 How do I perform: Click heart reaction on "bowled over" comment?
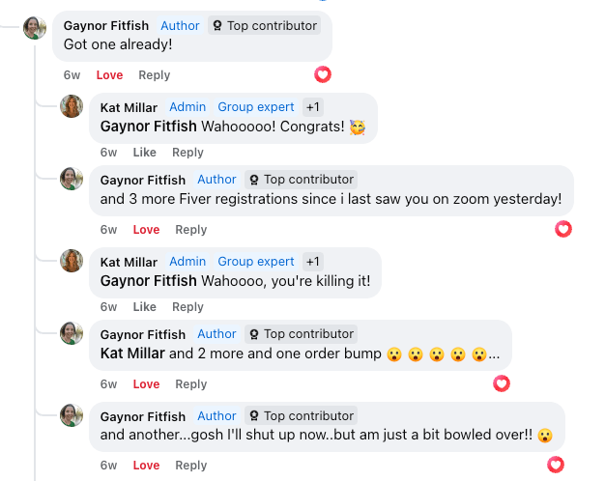pyautogui.click(x=556, y=465)
